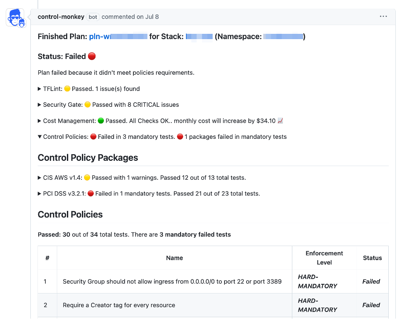398x319 pixels.
Task: Click the yellow circle in TFLint row
Action: 67,89
